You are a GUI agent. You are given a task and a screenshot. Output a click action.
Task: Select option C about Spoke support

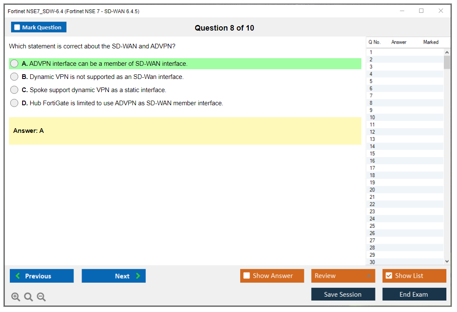click(14, 90)
